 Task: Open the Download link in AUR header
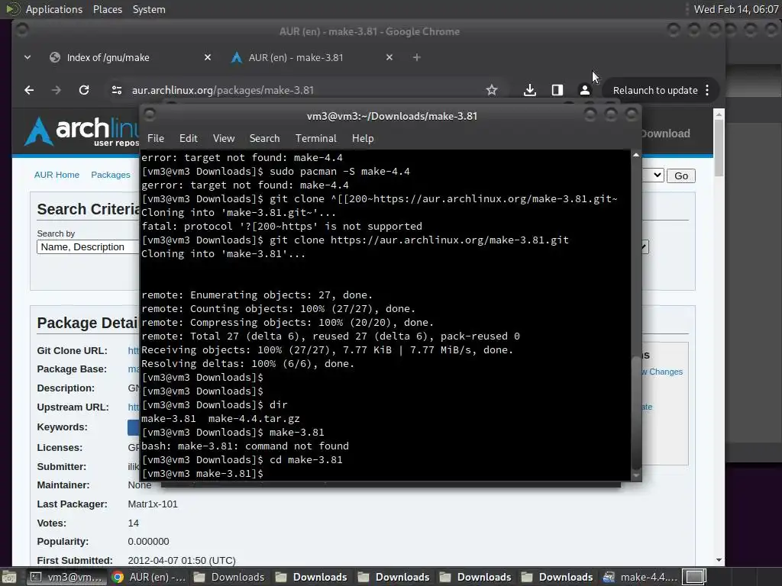(x=665, y=134)
